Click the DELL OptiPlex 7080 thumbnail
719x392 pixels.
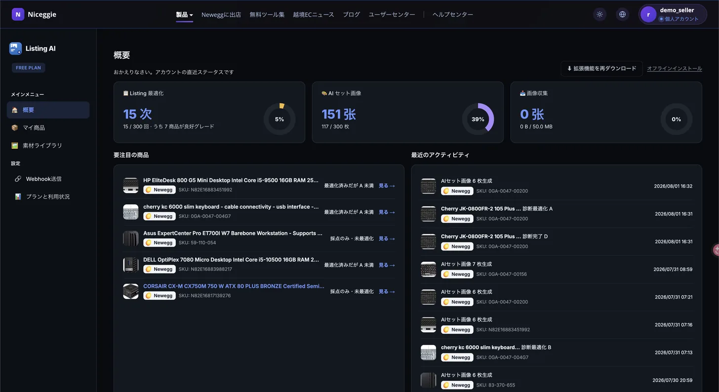pos(131,265)
